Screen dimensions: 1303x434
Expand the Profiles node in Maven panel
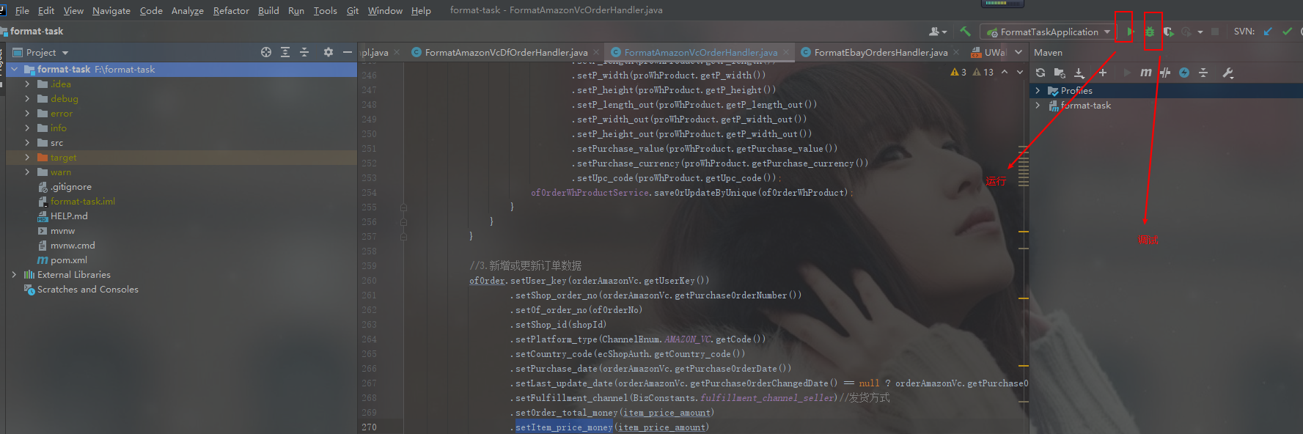[1038, 91]
